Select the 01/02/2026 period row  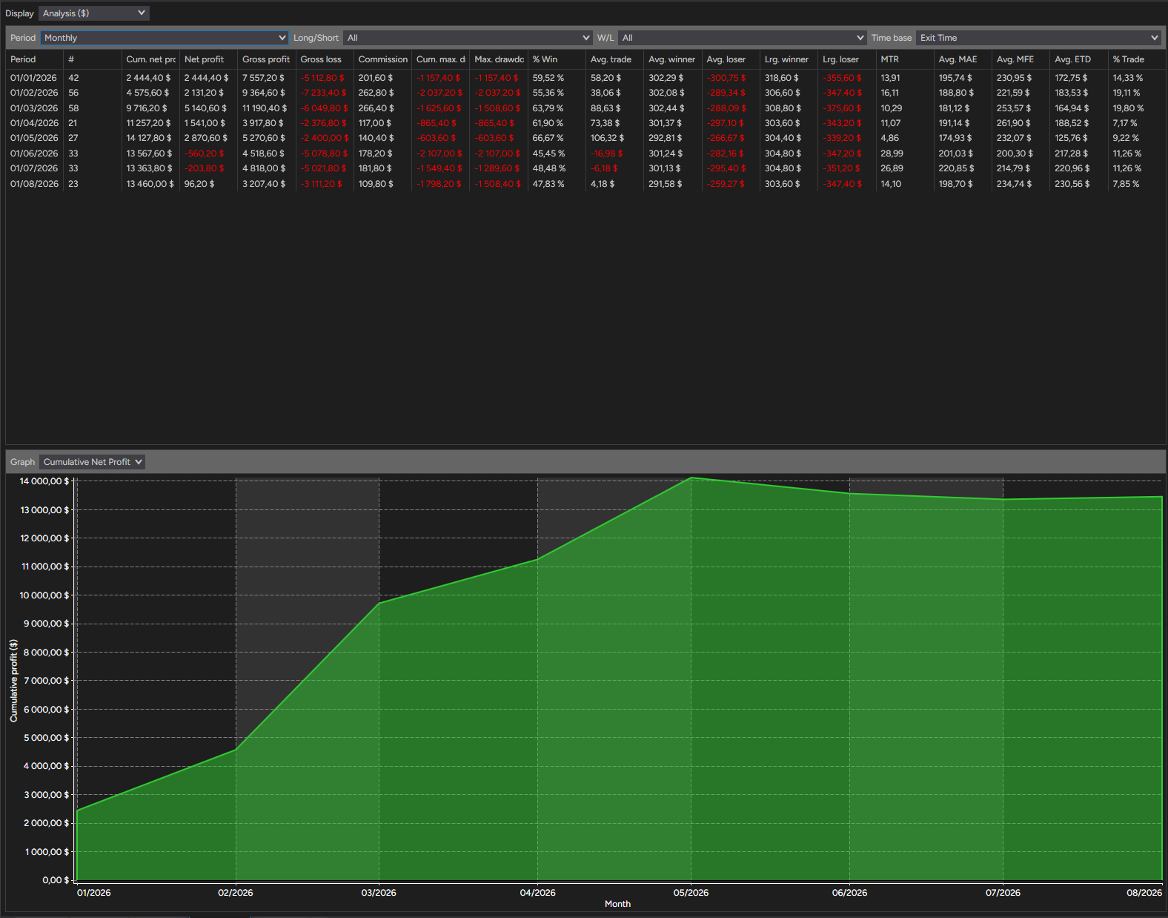tap(585, 93)
